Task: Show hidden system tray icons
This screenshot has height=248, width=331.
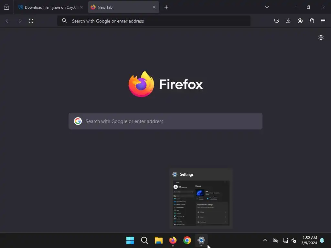Action: point(265,240)
